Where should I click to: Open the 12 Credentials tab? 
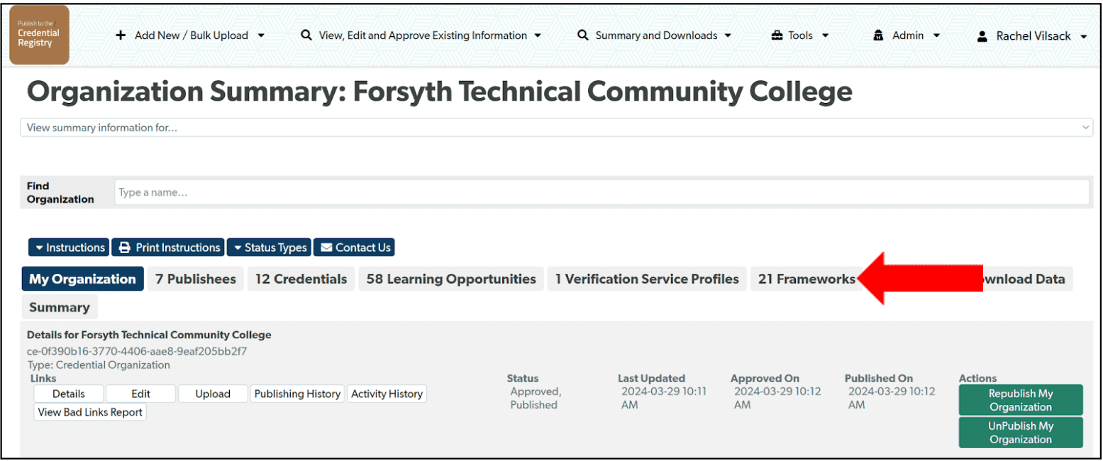pos(301,279)
